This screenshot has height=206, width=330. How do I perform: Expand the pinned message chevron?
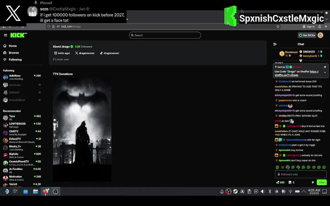click(x=325, y=72)
